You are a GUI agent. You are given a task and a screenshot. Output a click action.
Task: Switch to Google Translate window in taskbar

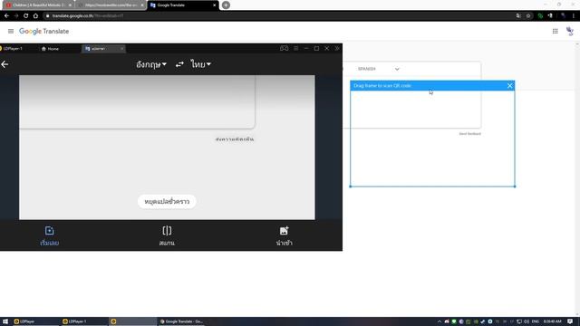coord(181,321)
